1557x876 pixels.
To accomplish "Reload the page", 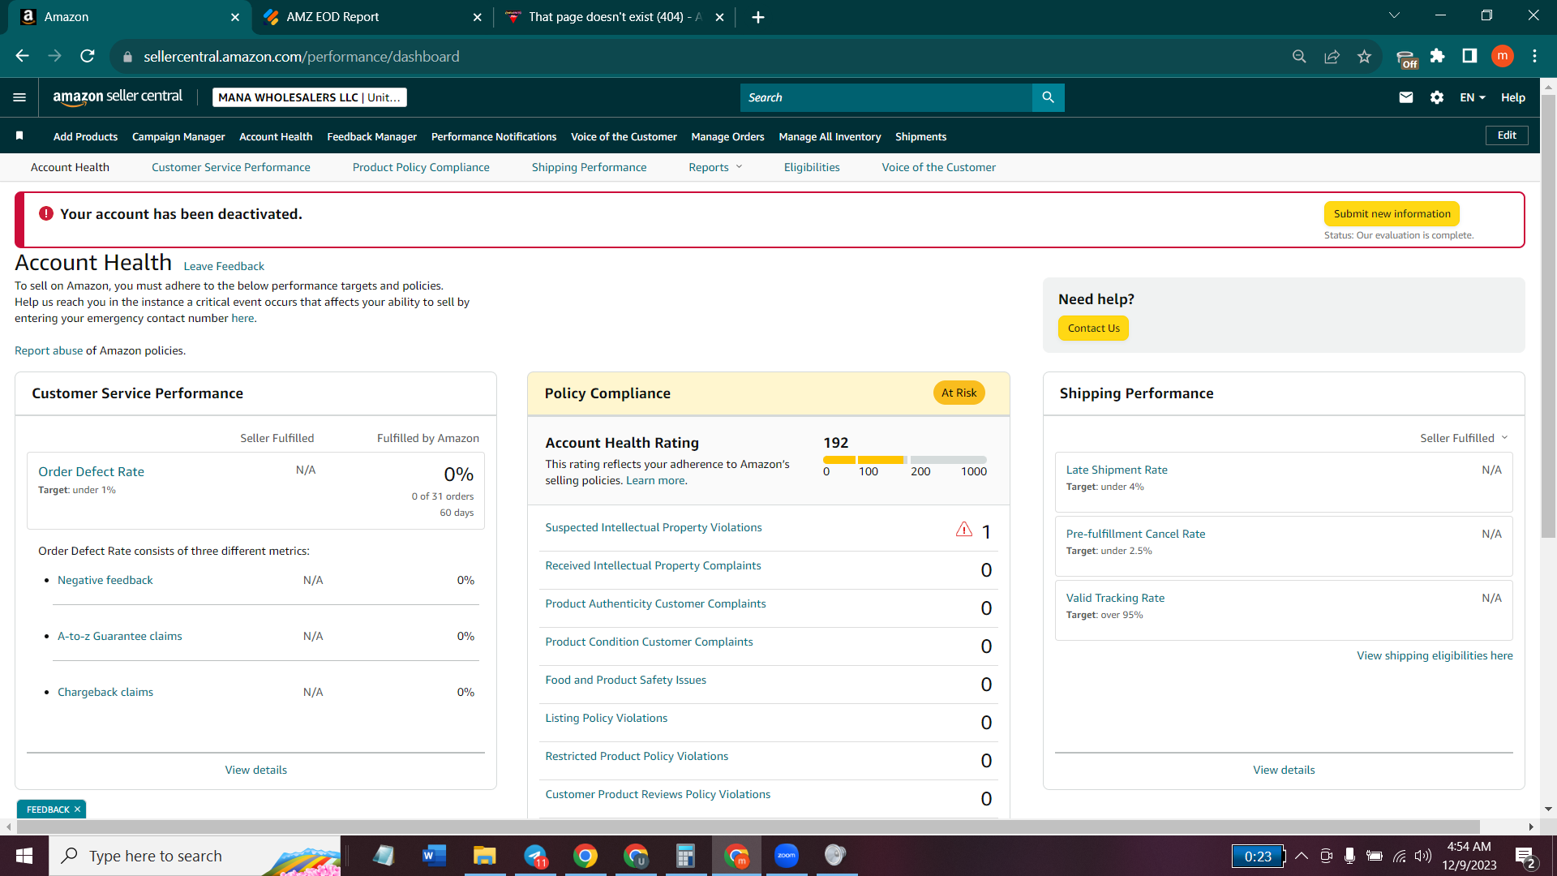I will click(87, 56).
